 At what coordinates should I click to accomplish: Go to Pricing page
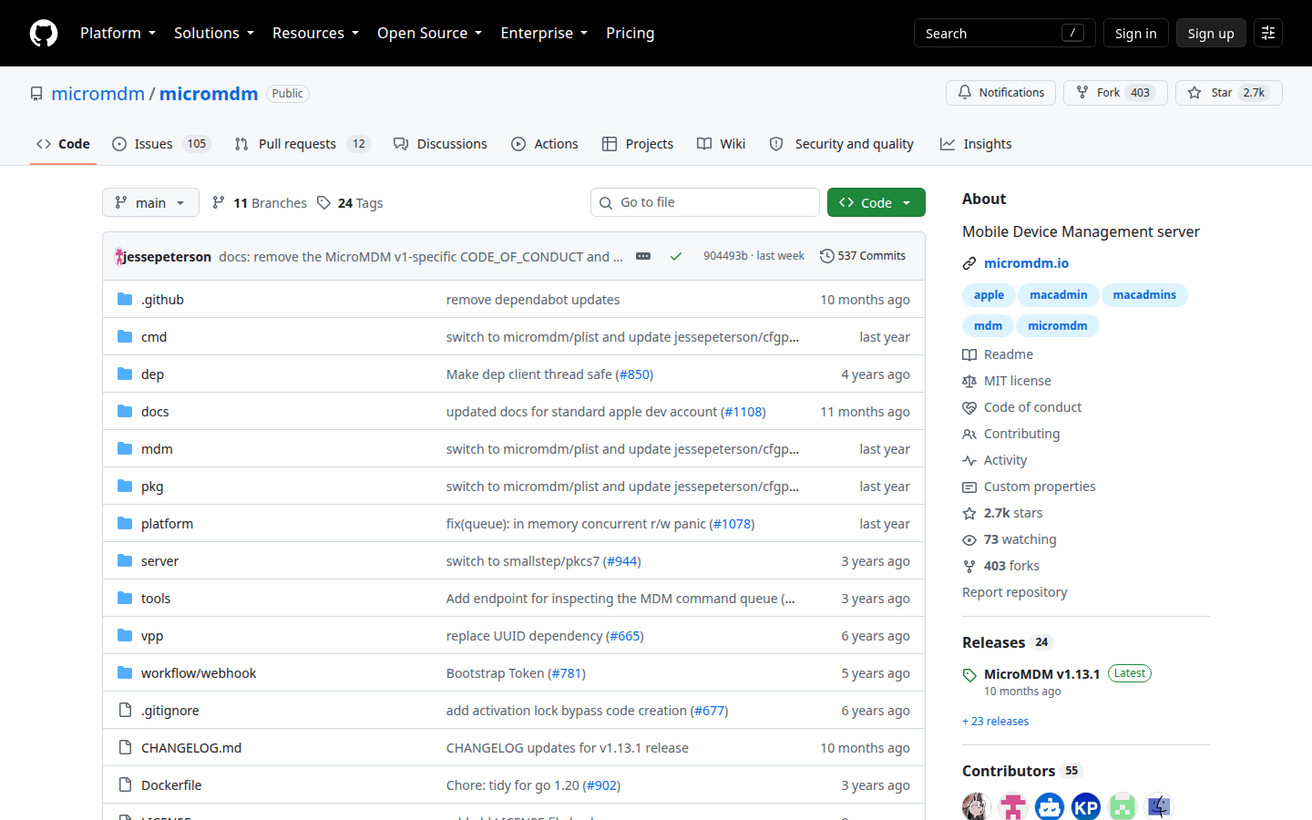pos(630,33)
